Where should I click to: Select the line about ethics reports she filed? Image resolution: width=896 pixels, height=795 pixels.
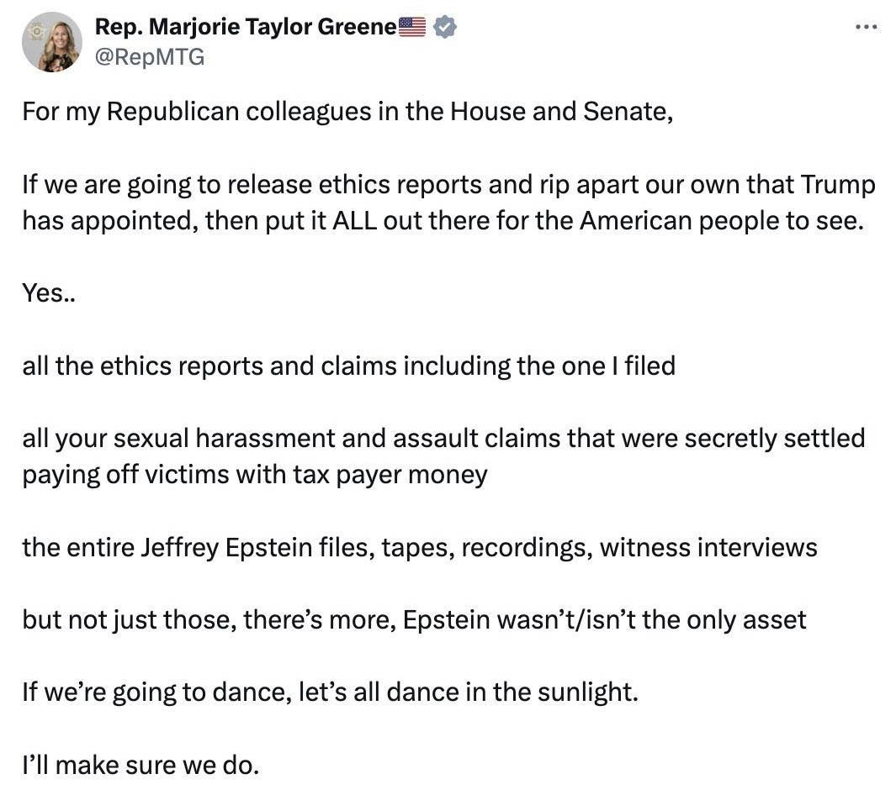pyautogui.click(x=348, y=366)
